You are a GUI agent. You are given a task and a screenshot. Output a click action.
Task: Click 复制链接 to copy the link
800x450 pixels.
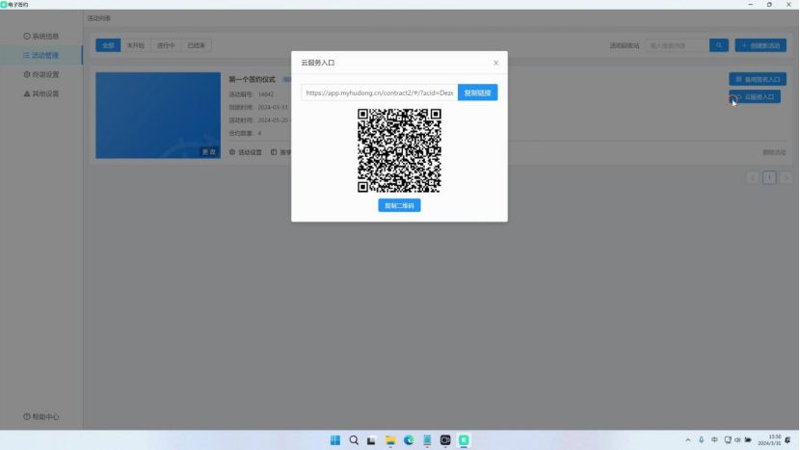click(x=477, y=93)
